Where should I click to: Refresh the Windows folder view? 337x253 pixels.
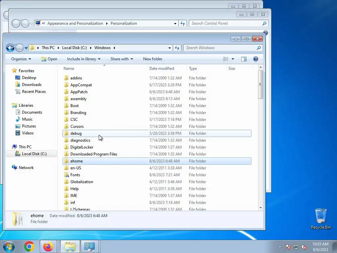(x=177, y=48)
